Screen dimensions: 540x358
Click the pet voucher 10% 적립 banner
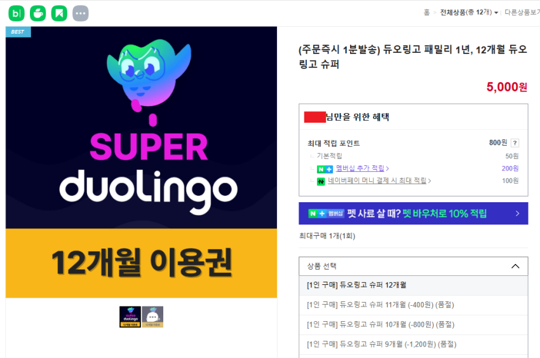point(414,213)
